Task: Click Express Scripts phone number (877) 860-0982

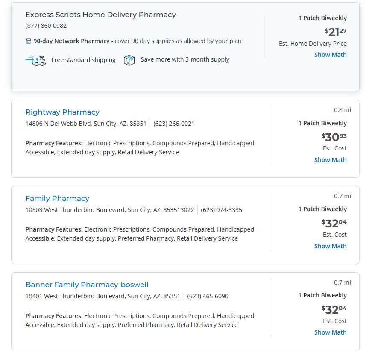Action: (46, 26)
